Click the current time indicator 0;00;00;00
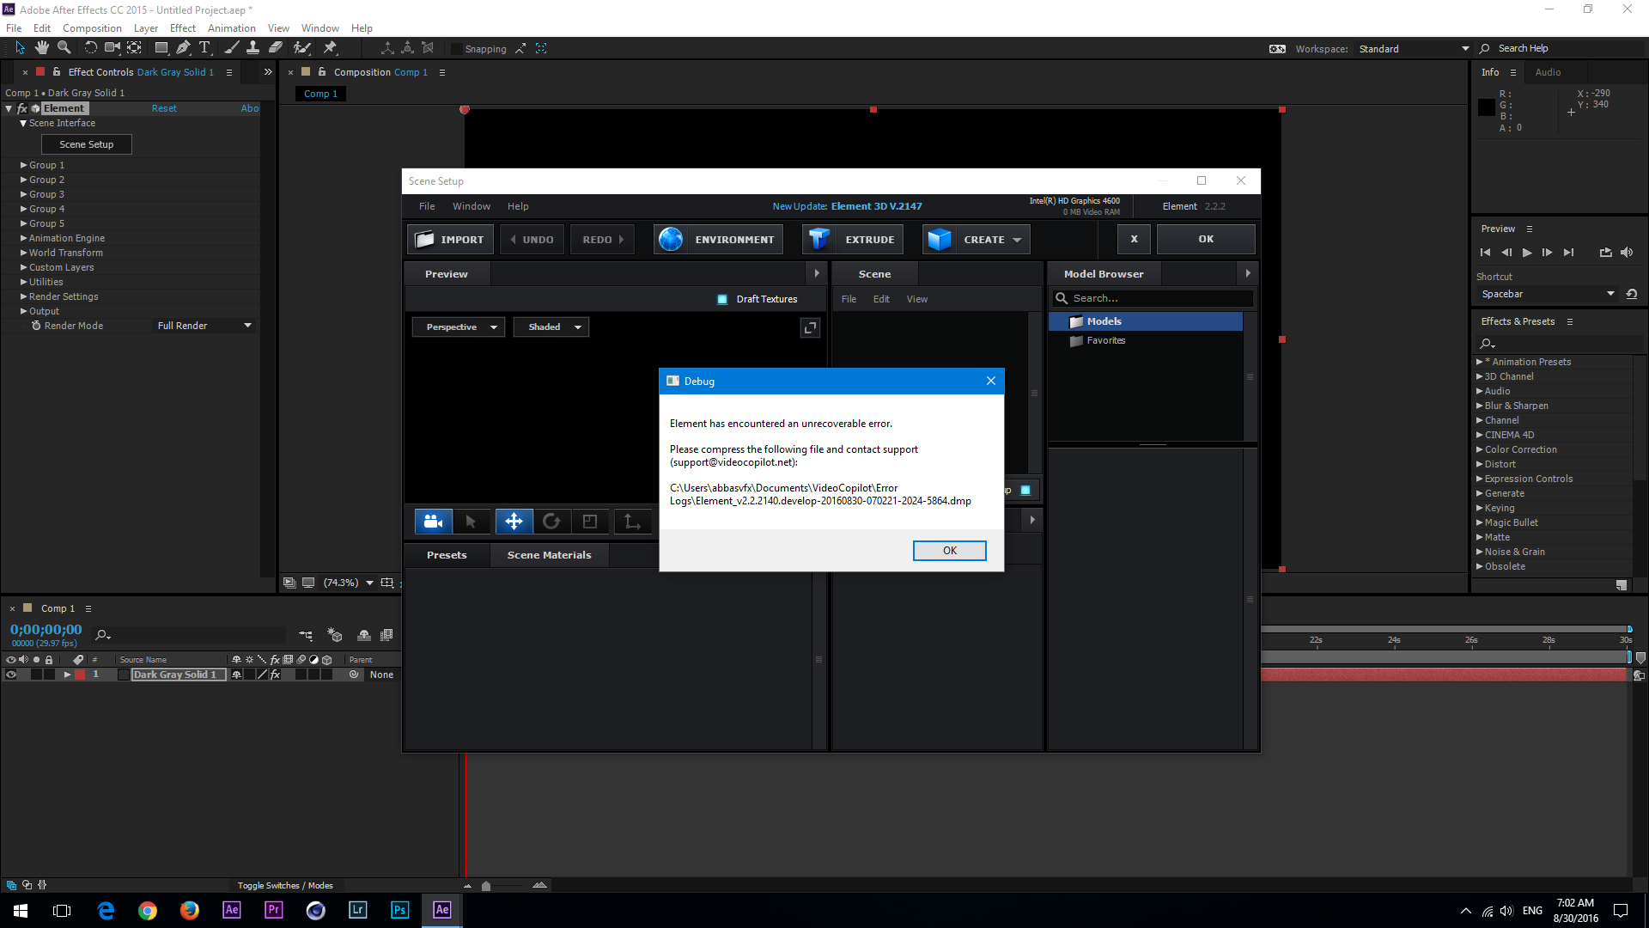Viewport: 1649px width, 928px height. coord(46,630)
